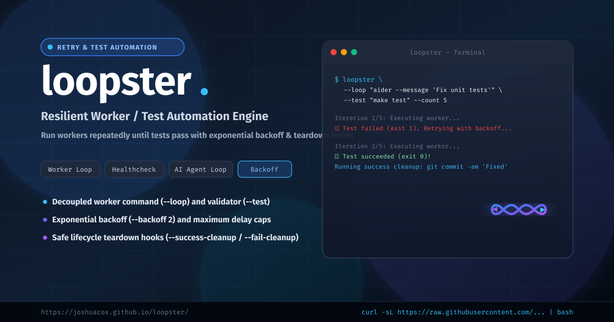614x322 pixels.
Task: Click the RETRY & TEST AUTOMATION badge
Action: click(x=113, y=47)
